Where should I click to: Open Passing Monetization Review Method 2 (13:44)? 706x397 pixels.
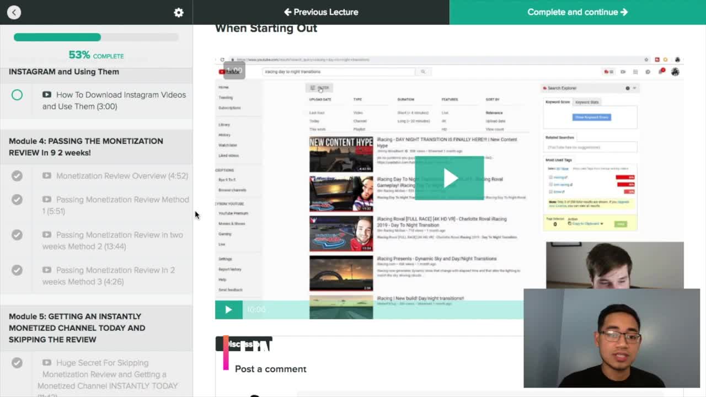[x=113, y=240]
